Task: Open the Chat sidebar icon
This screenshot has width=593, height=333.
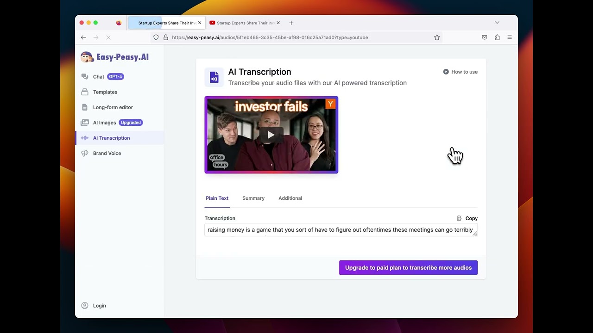Action: [84, 77]
